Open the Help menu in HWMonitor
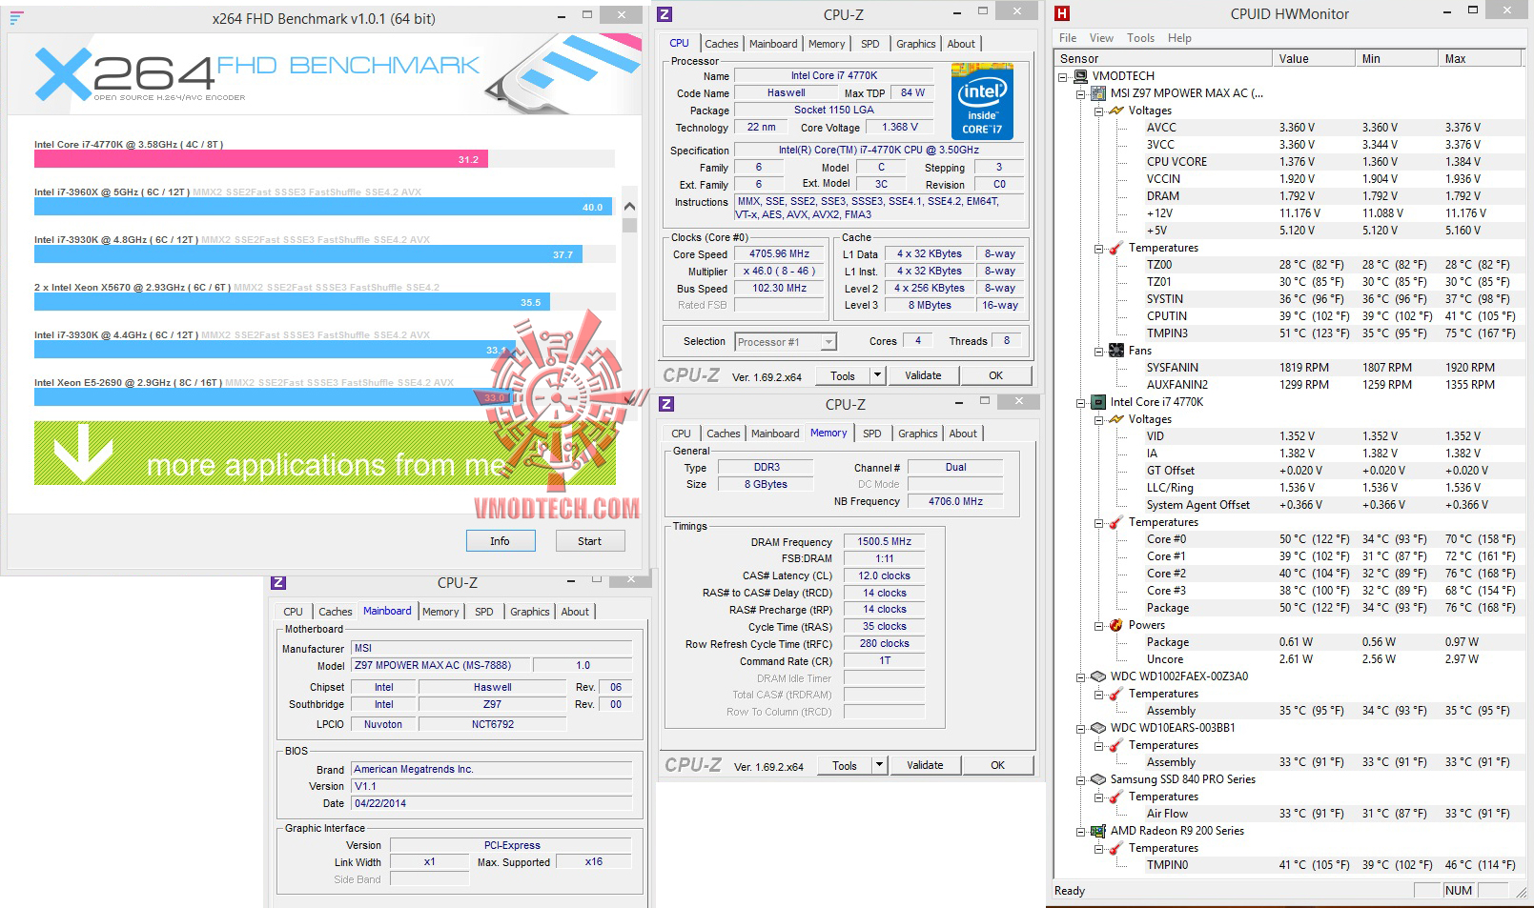 pyautogui.click(x=1179, y=38)
